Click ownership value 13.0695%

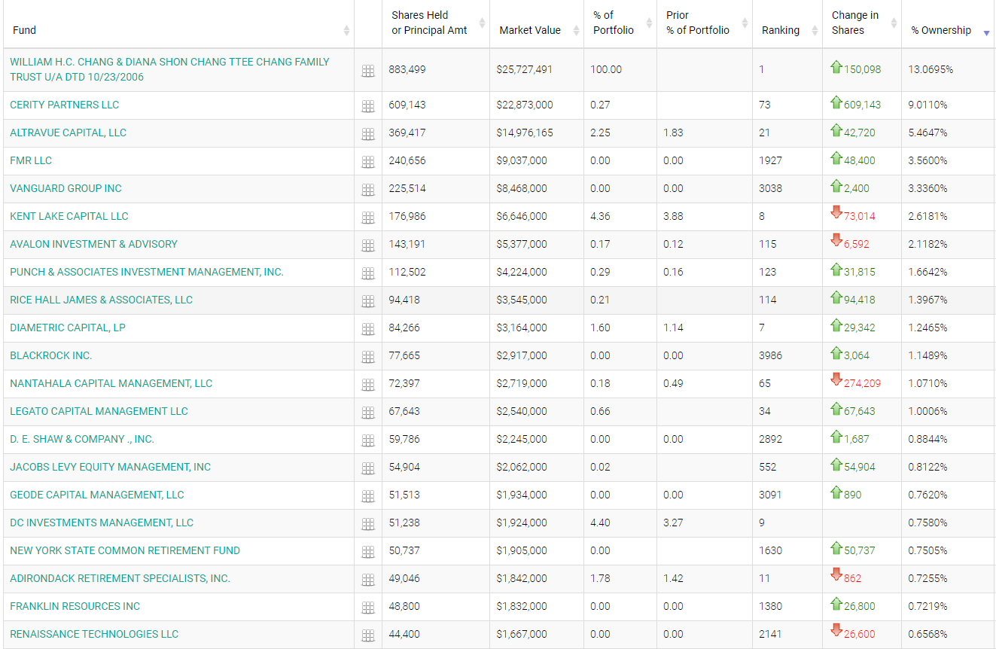931,69
